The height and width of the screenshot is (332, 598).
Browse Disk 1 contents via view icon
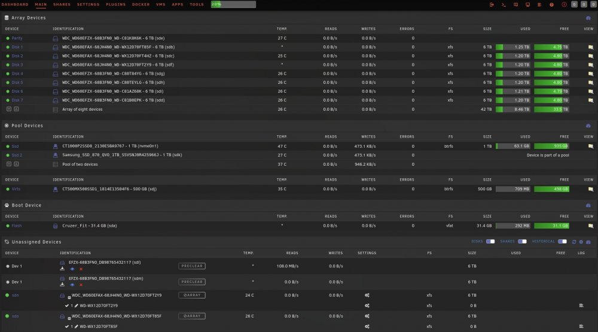click(x=590, y=47)
